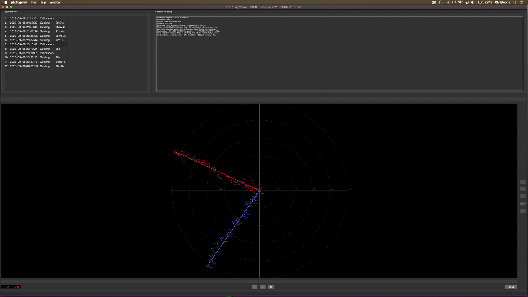Click the right-side R reset button
Image resolution: width=528 pixels, height=297 pixels.
[x=522, y=196]
